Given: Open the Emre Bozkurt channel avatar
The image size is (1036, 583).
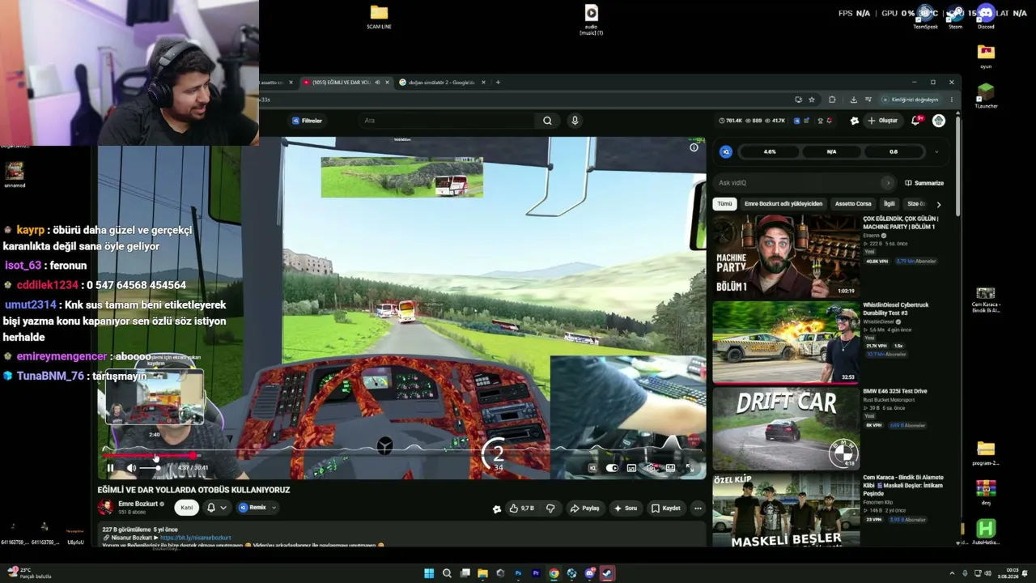Looking at the screenshot, I should pos(105,508).
